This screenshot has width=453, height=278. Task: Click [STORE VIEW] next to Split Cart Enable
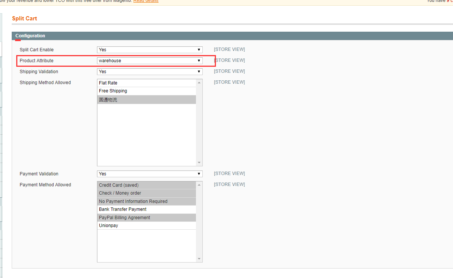click(229, 49)
